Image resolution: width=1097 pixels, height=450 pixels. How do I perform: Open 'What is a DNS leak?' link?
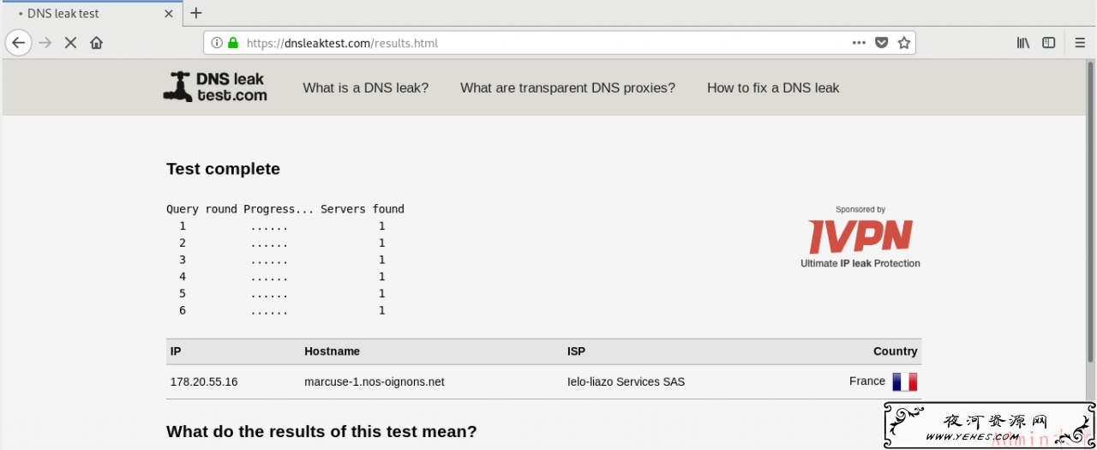(x=366, y=87)
